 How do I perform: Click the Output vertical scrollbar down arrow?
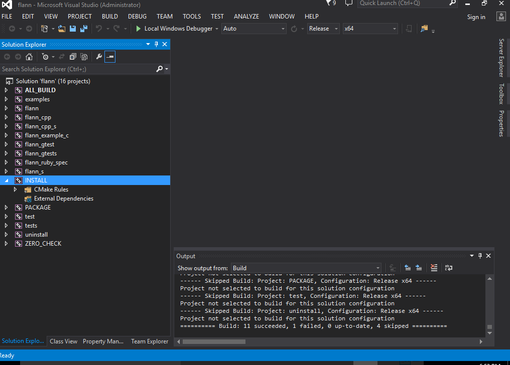tap(489, 333)
